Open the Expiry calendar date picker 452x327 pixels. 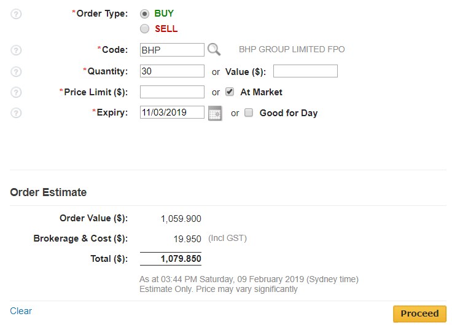pyautogui.click(x=214, y=113)
